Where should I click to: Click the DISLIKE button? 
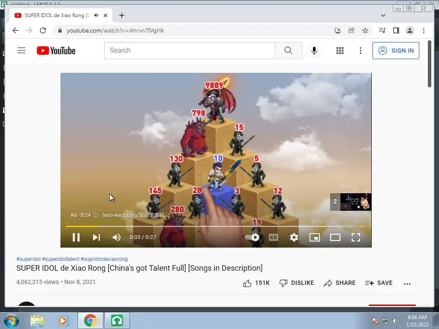pyautogui.click(x=297, y=283)
